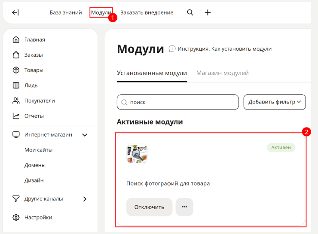
Task: Switch to Установленные модули tab
Action: [152, 73]
